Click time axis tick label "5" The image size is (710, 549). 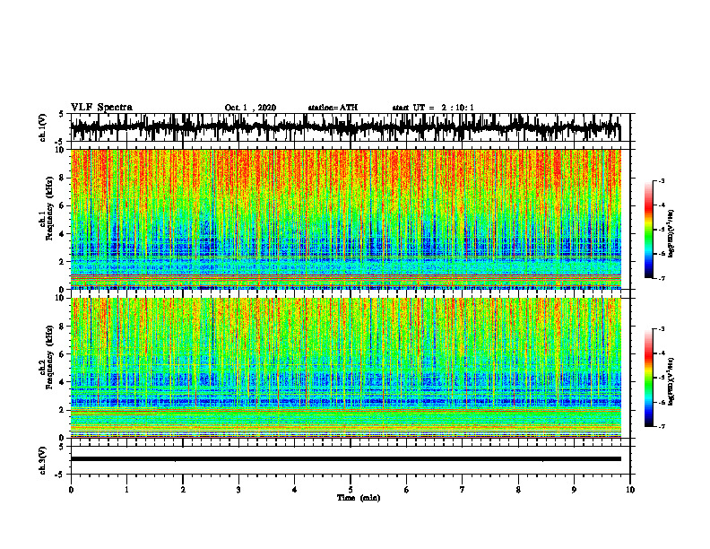351,490
